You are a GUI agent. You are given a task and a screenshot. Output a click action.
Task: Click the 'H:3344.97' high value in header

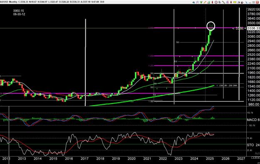[x=42, y=2]
